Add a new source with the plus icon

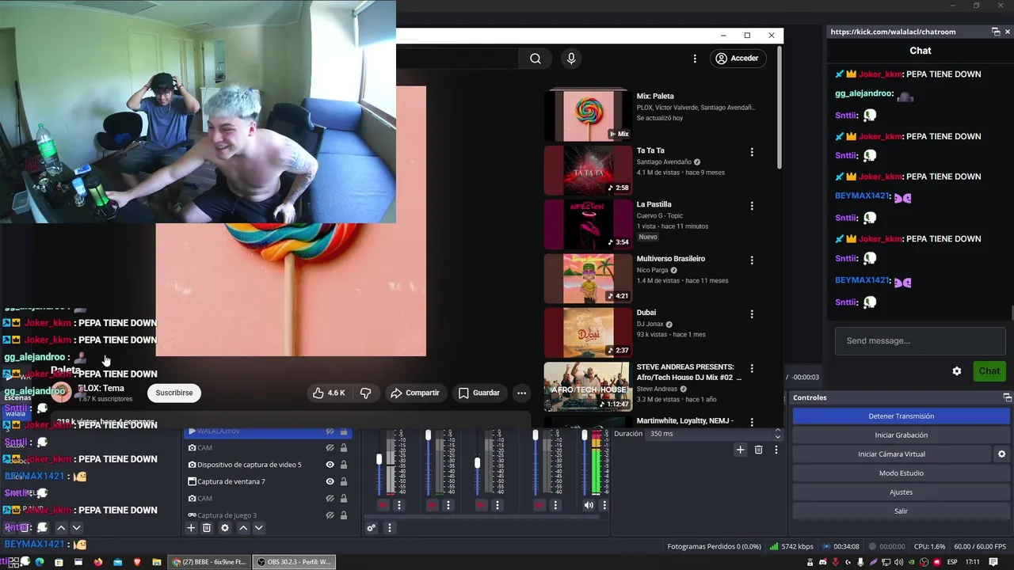[191, 528]
